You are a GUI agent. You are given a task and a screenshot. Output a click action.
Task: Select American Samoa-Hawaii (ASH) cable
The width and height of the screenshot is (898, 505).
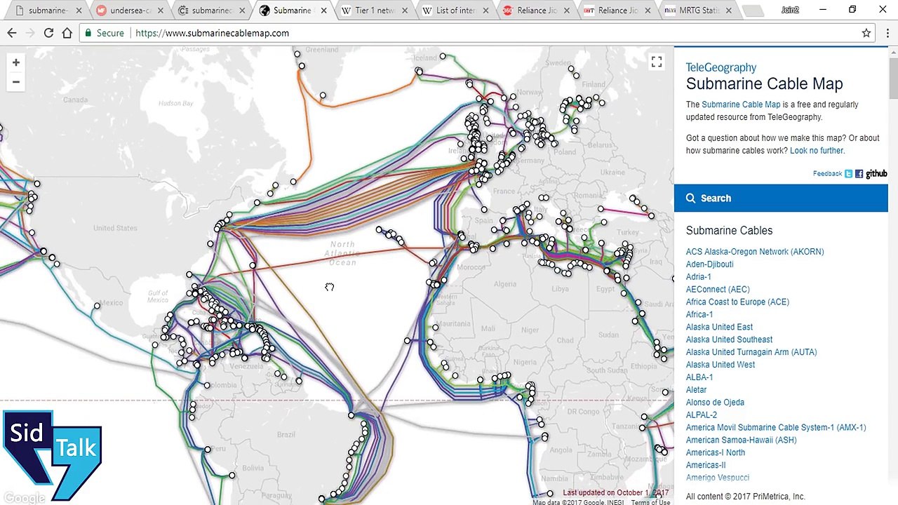[x=742, y=440]
